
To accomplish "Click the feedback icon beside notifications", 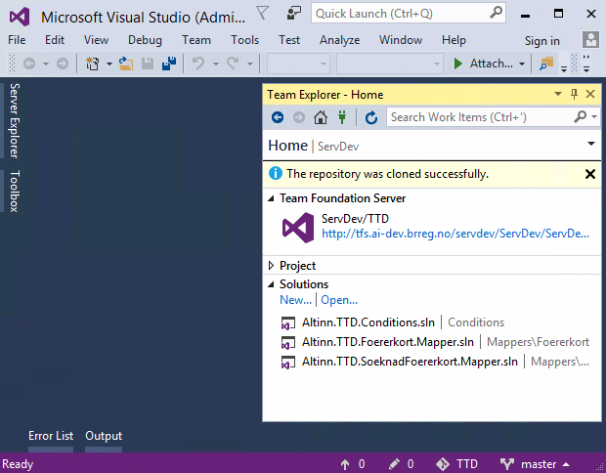I will (x=294, y=13).
